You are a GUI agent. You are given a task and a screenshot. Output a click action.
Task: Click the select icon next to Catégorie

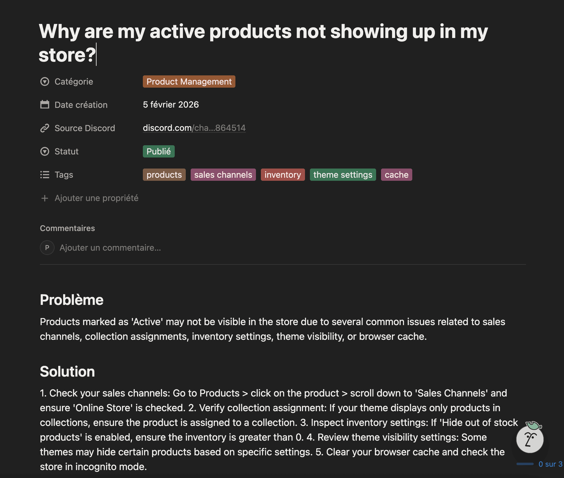click(45, 81)
